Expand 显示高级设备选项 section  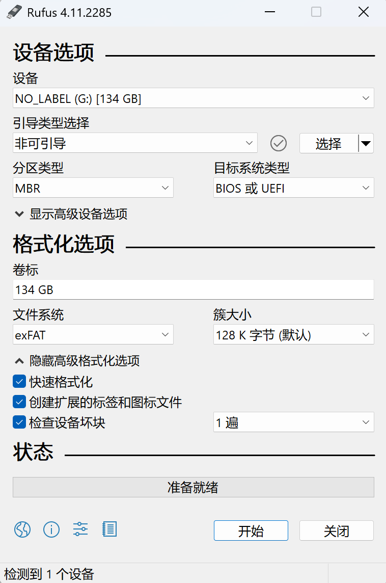coord(71,214)
